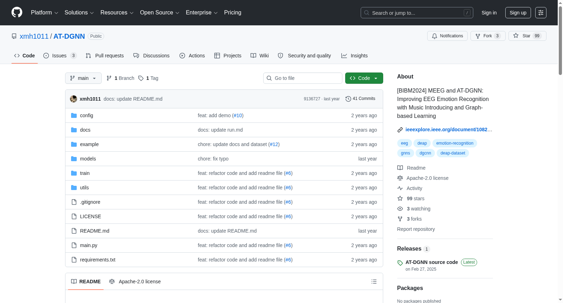View 41 Commits history
Image resolution: width=563 pixels, height=303 pixels.
pos(360,99)
